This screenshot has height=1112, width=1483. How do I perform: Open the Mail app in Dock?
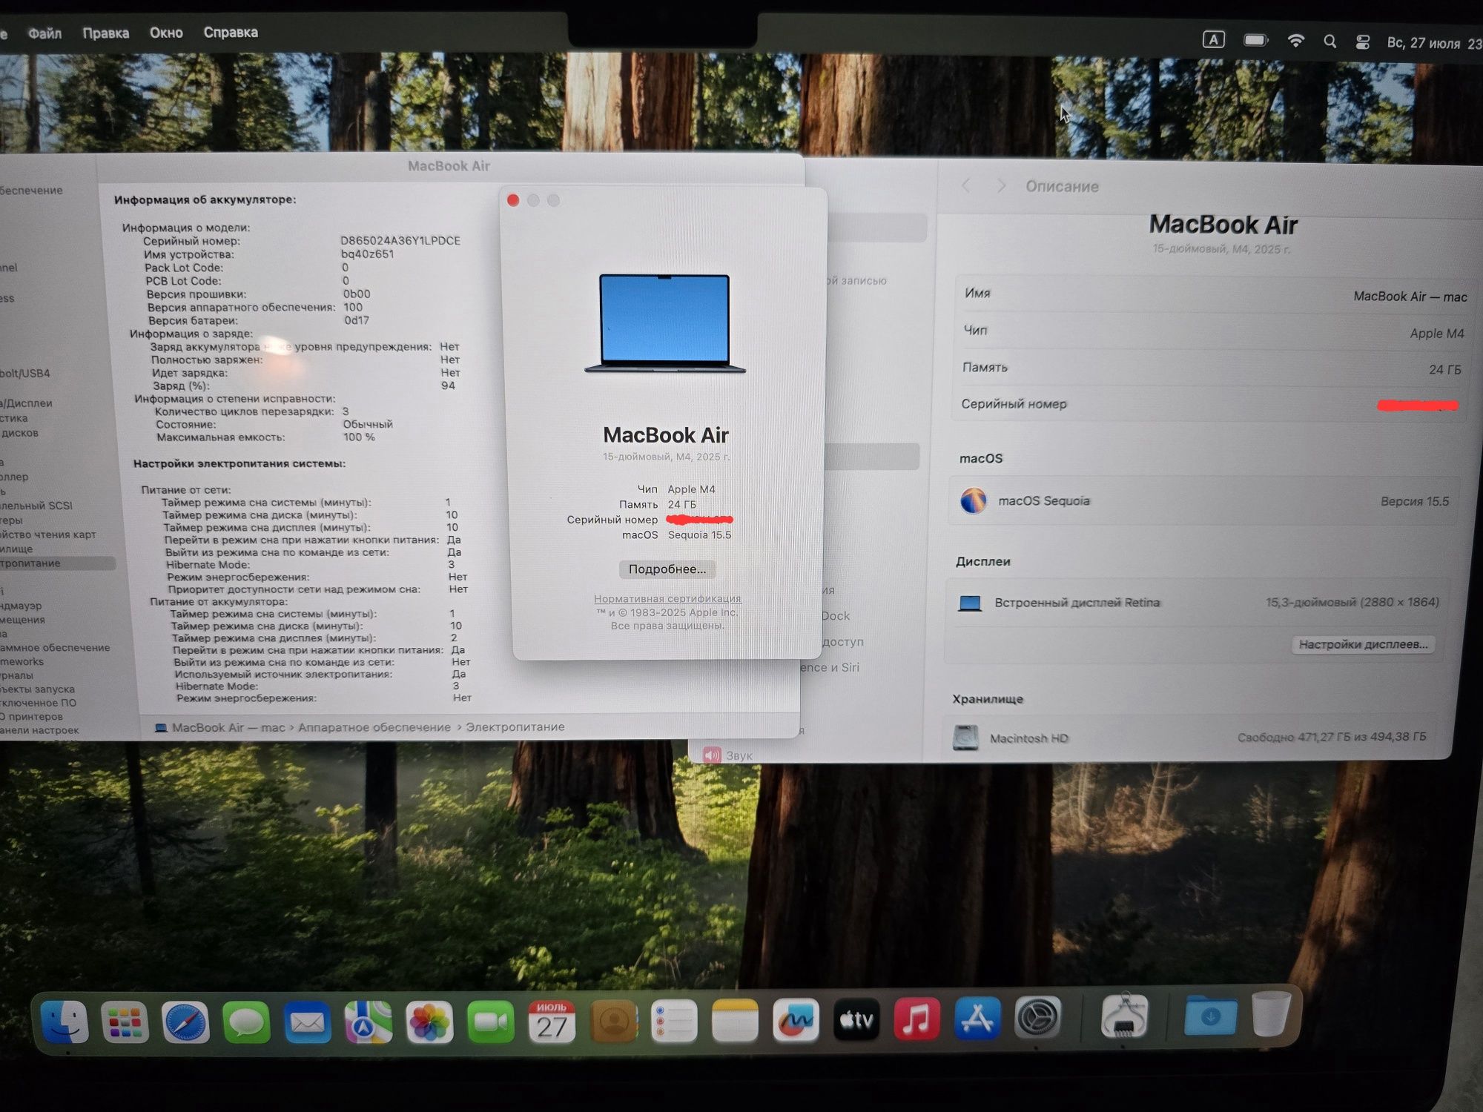click(307, 1022)
